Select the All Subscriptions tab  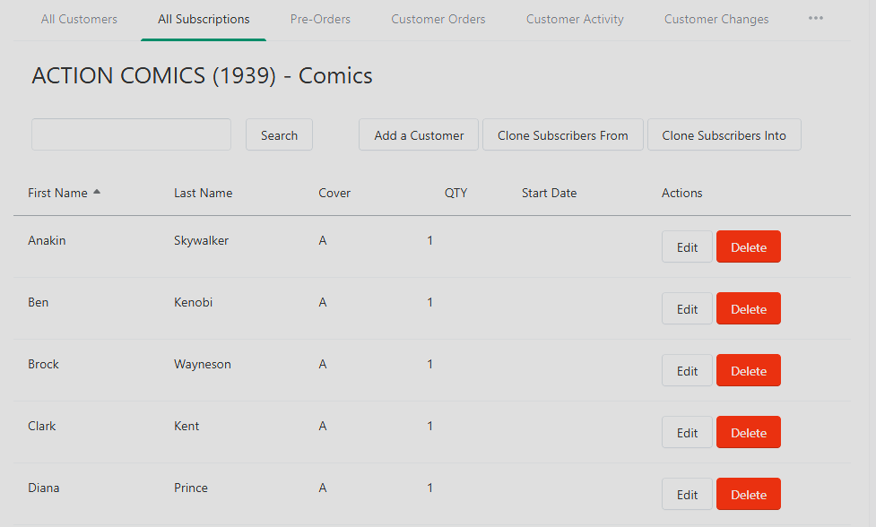coord(204,20)
